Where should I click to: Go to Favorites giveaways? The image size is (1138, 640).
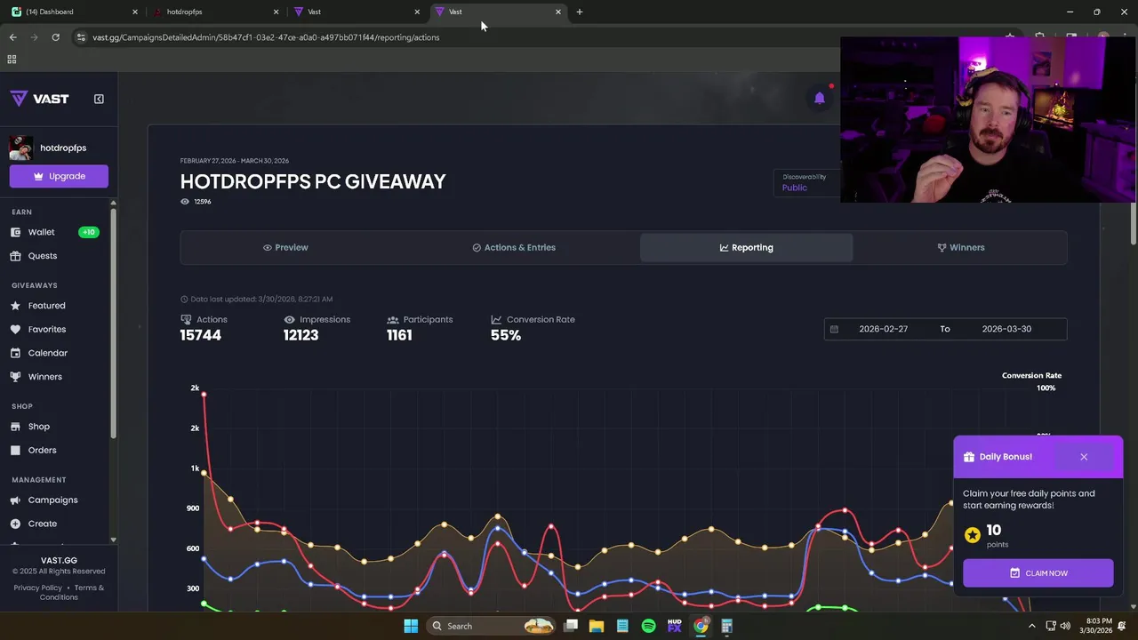coord(47,329)
